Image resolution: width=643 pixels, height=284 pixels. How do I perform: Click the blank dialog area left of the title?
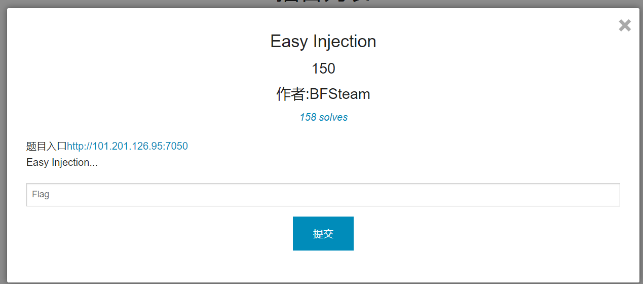tap(127, 41)
